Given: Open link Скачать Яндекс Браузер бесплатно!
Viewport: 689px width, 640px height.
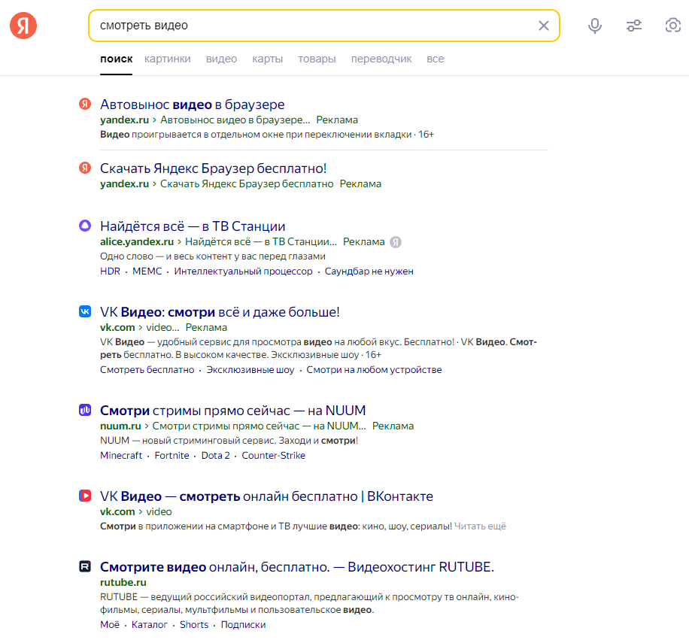Looking at the screenshot, I should click(x=213, y=168).
